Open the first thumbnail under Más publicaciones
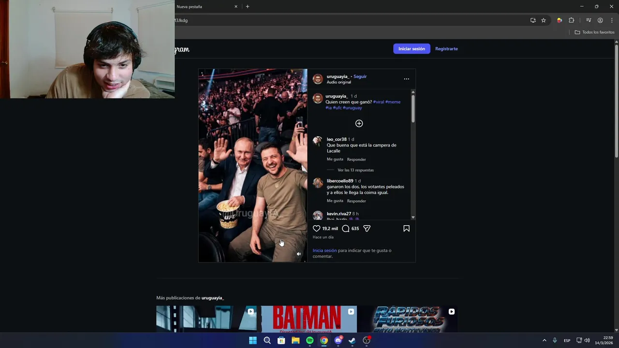Viewport: 619px width, 348px height. point(206,319)
